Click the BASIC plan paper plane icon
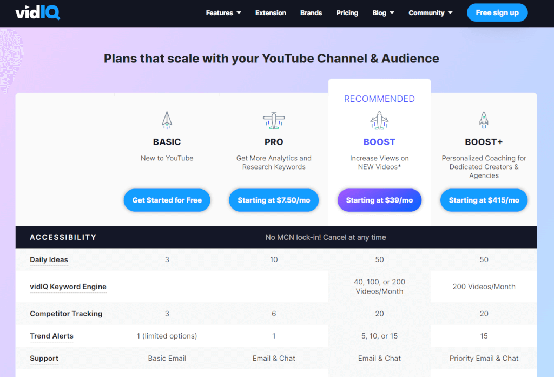 coord(167,120)
